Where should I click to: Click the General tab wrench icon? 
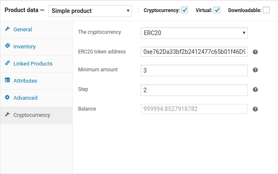click(x=8, y=29)
